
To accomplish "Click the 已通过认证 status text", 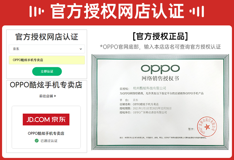I will [x=49, y=141].
